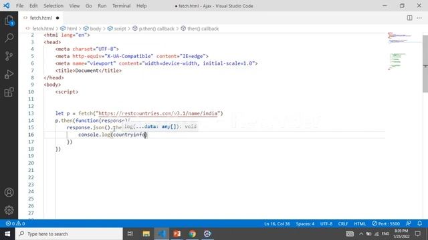Select the fetch.html editor tab
The image size is (428, 240).
pos(41,18)
